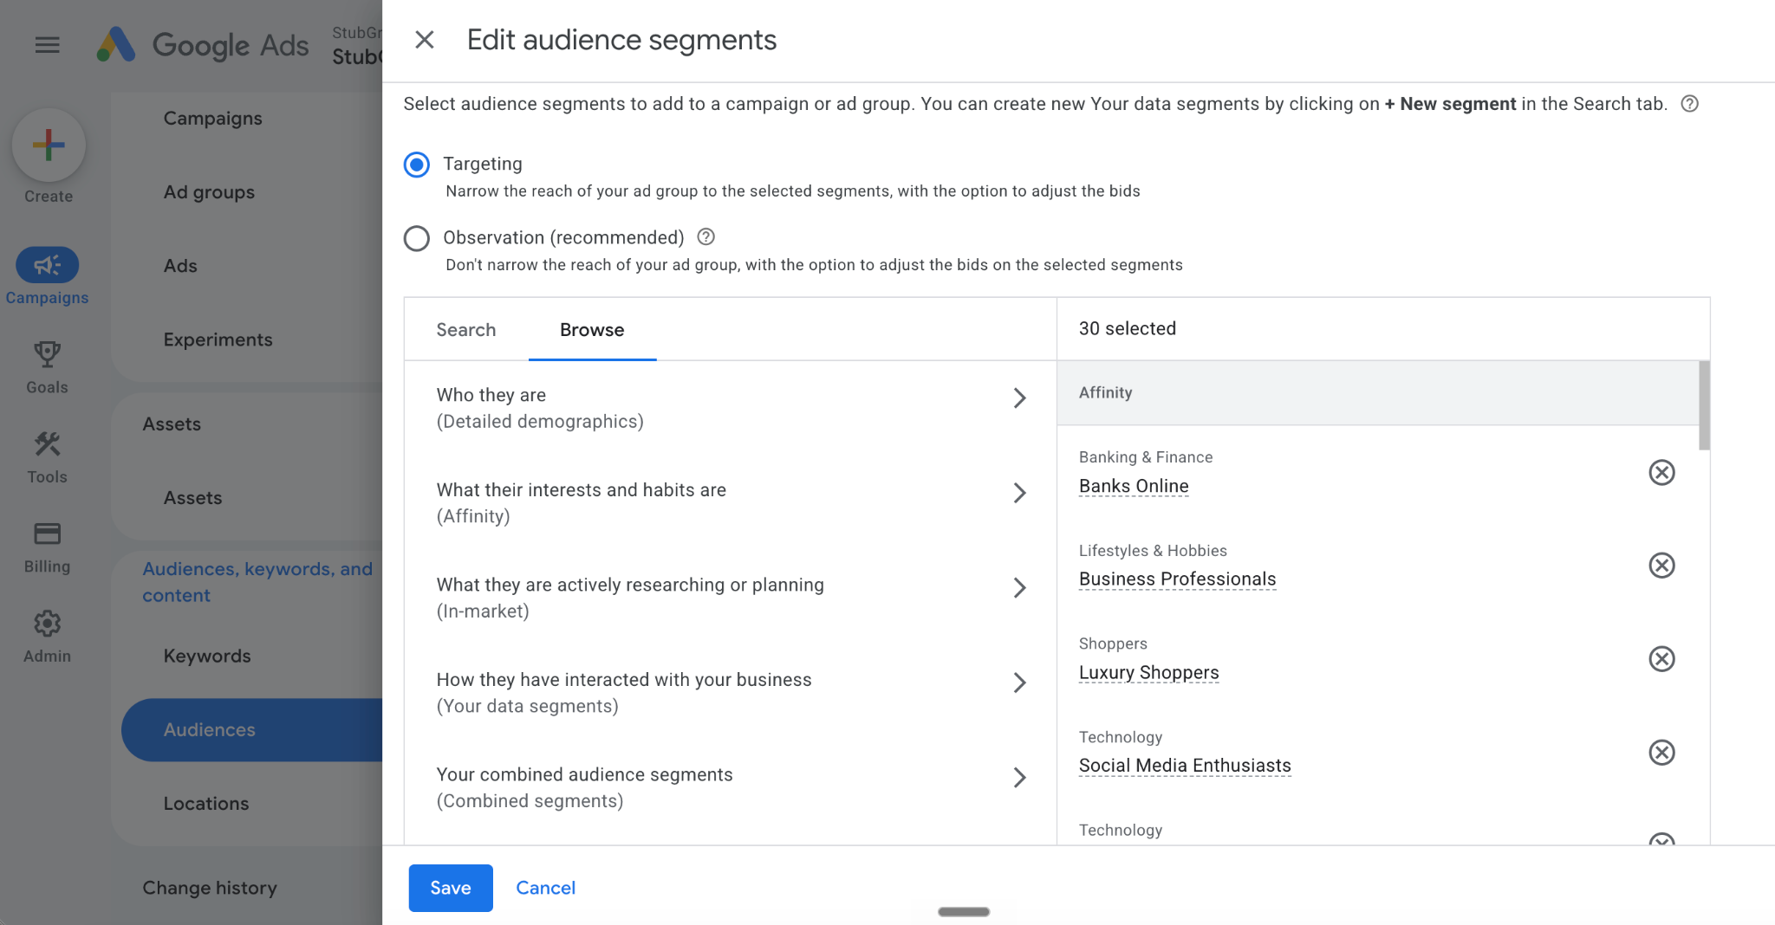Open the Business Professionals segment link
This screenshot has height=925, width=1775.
pyautogui.click(x=1177, y=579)
